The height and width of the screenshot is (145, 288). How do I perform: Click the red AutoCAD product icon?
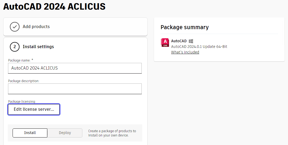pyautogui.click(x=165, y=43)
